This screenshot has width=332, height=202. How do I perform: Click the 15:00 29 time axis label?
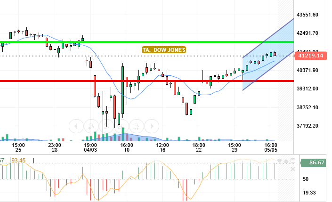(235, 147)
